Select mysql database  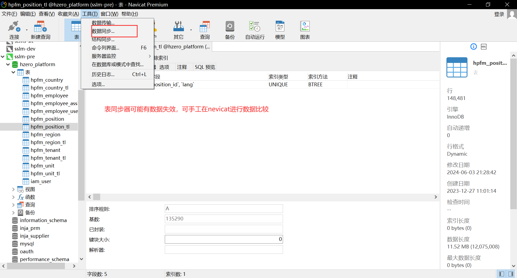27,244
